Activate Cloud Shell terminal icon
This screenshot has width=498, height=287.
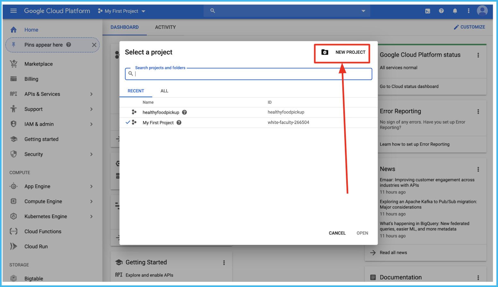428,11
